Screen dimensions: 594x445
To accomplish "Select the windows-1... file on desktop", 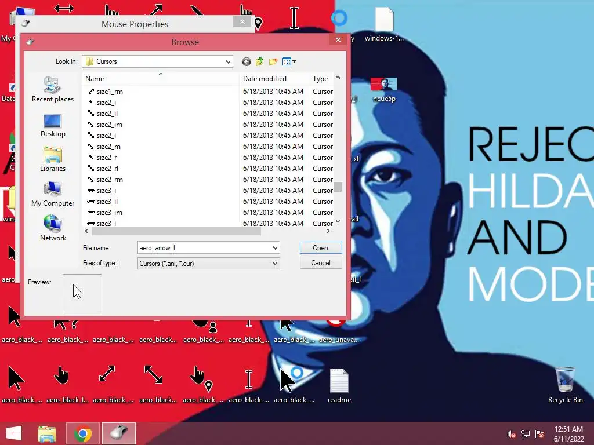I will tap(384, 24).
